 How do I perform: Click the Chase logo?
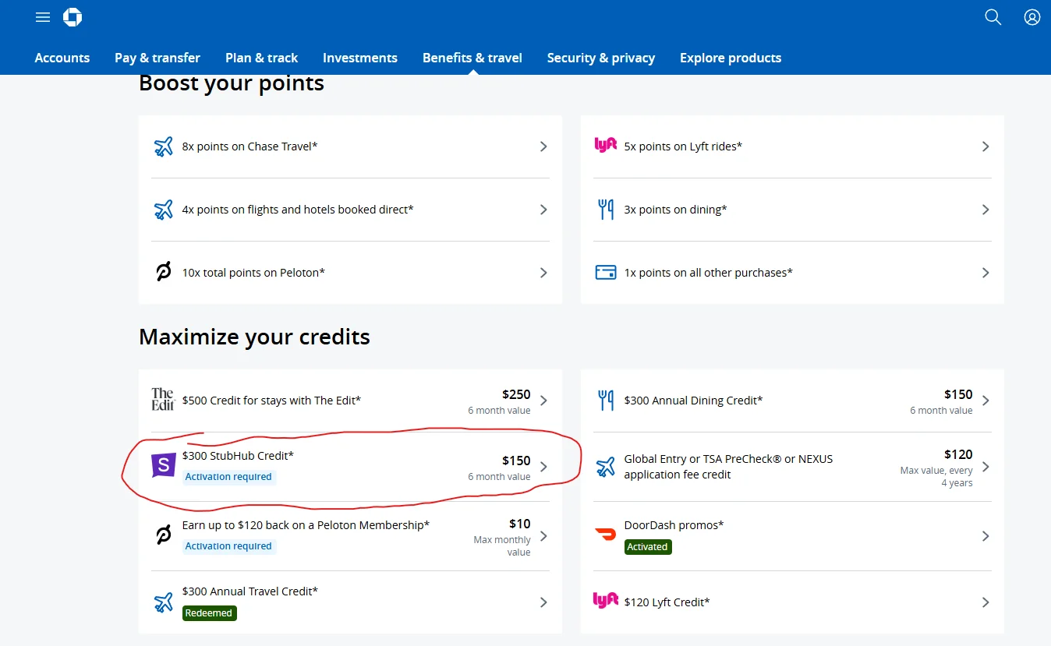click(72, 16)
